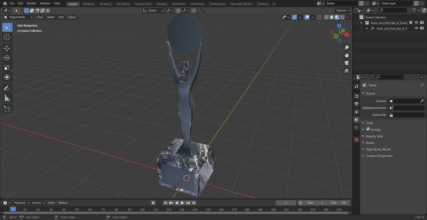Open the Output properties tab
Viewport: 427px width, 220px height.
click(356, 104)
